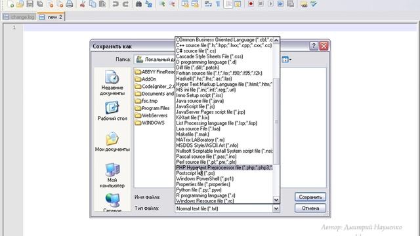
Task: Toggle the indent guide icon
Action: [228, 4]
